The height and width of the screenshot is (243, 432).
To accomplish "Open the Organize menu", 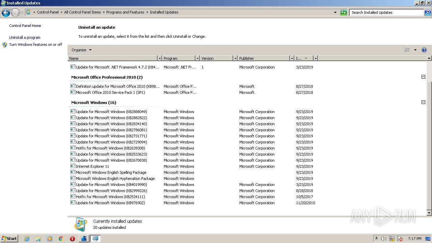I will [81, 50].
